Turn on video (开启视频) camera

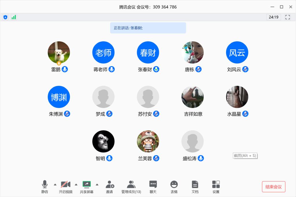click(66, 187)
